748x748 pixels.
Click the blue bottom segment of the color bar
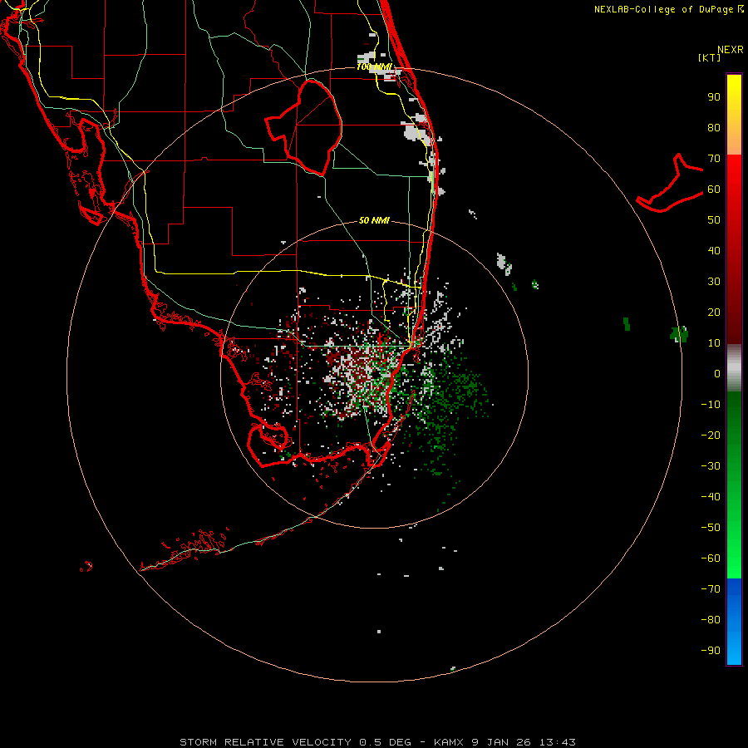(734, 621)
